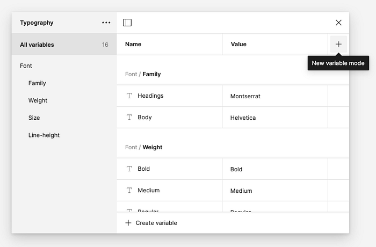Click the Typography collection title
The image size is (376, 247).
pos(37,23)
